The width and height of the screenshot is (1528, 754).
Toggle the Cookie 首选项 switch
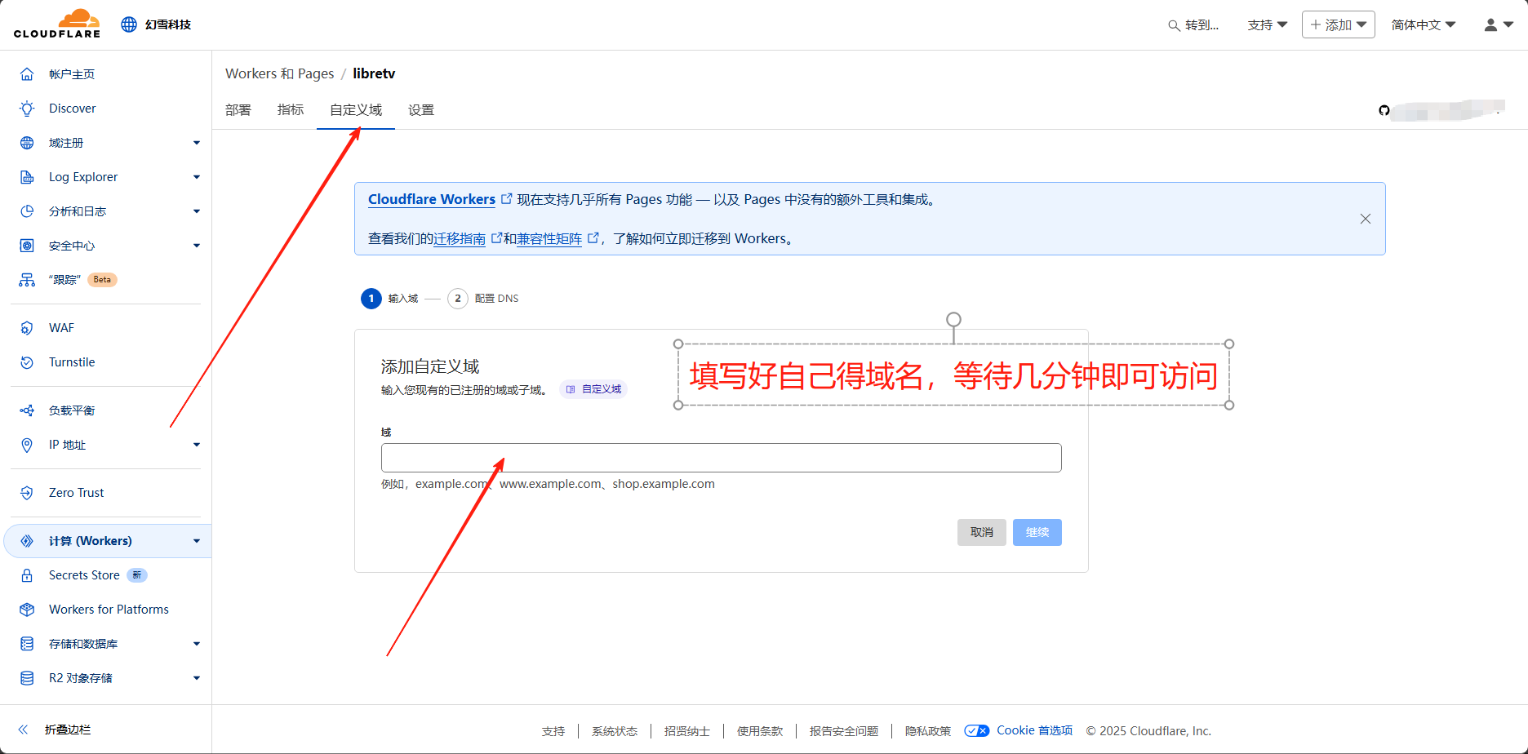tap(977, 730)
